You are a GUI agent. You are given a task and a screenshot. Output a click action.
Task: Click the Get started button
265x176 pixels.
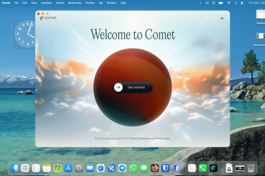[x=132, y=88]
